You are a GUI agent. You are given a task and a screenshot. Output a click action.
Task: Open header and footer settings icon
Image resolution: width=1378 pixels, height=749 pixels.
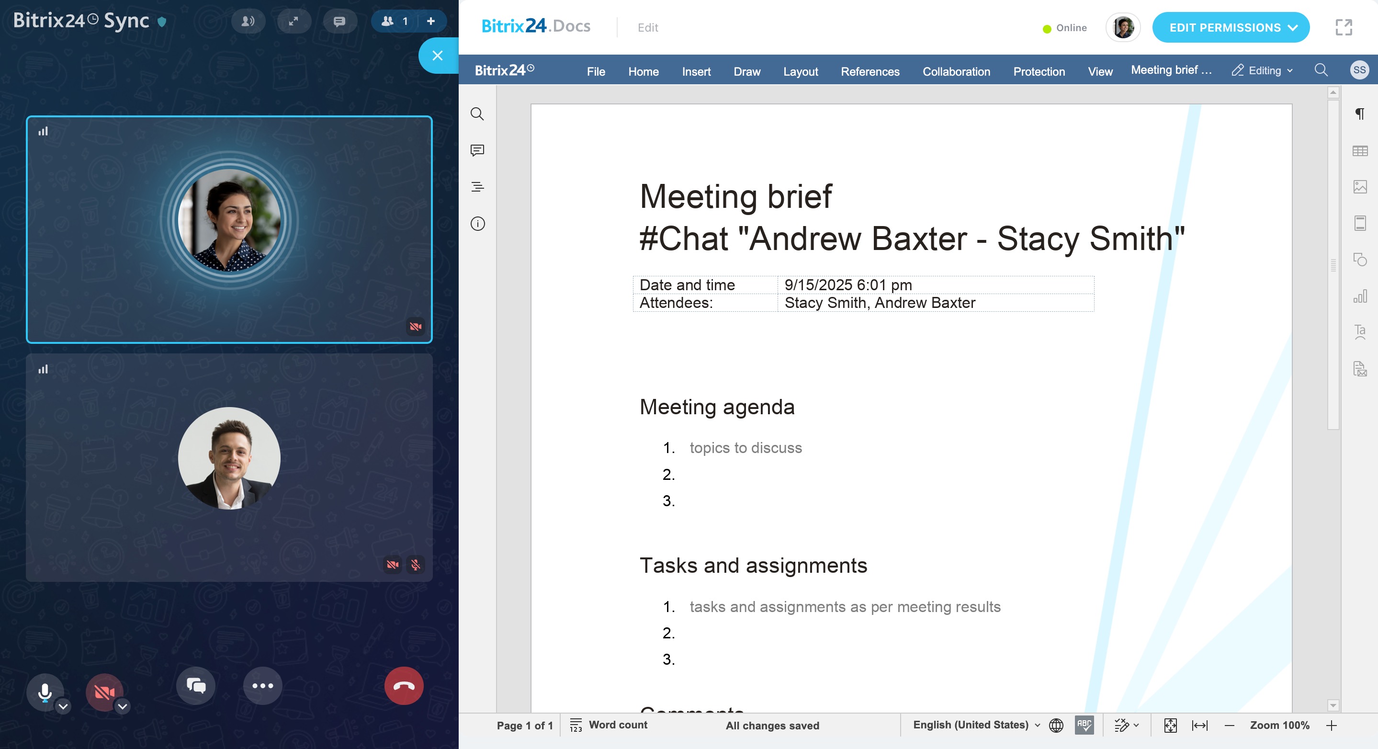tap(1359, 223)
